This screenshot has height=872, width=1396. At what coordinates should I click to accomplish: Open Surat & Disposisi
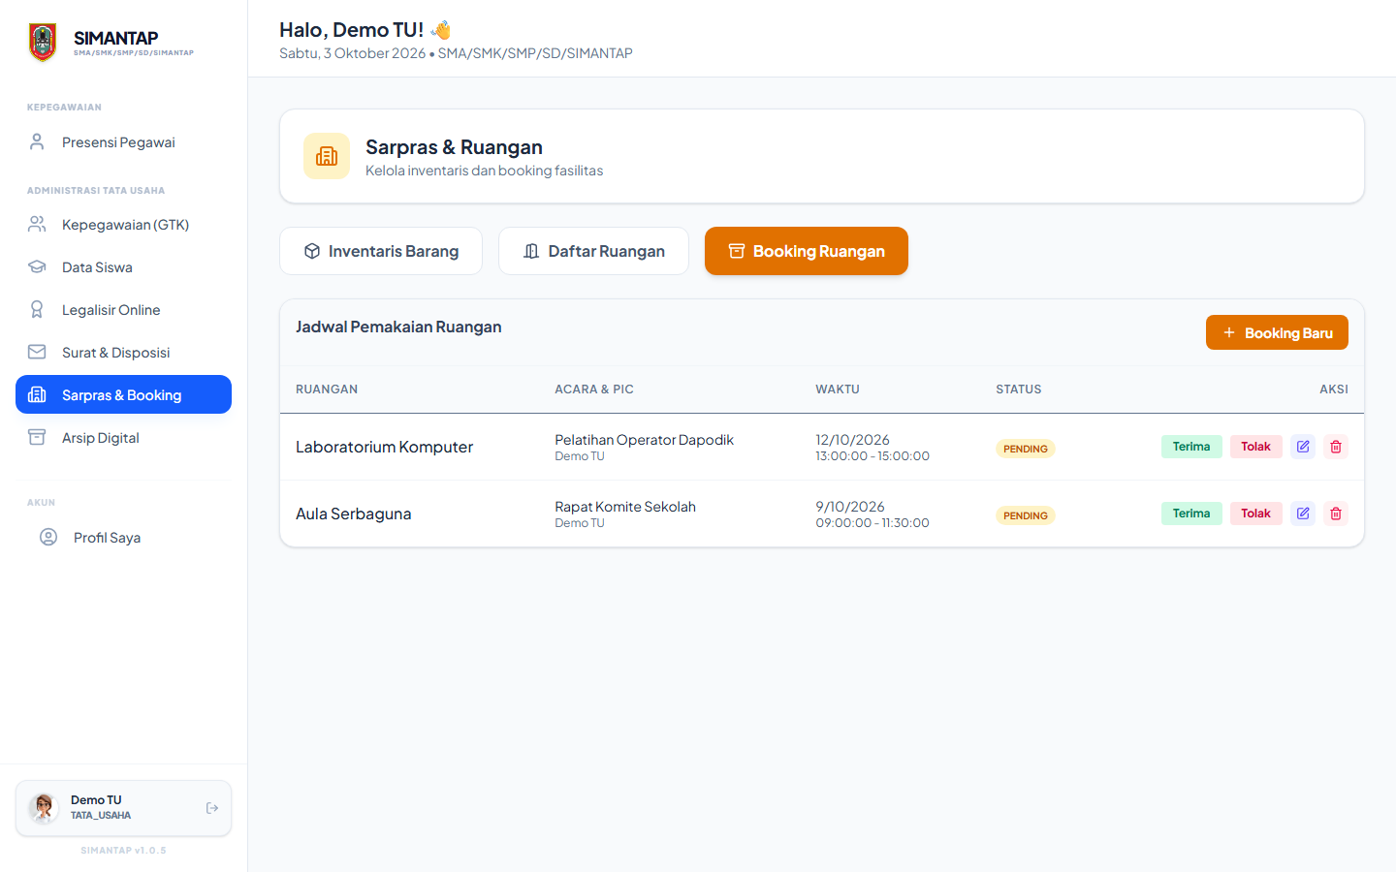tap(123, 353)
